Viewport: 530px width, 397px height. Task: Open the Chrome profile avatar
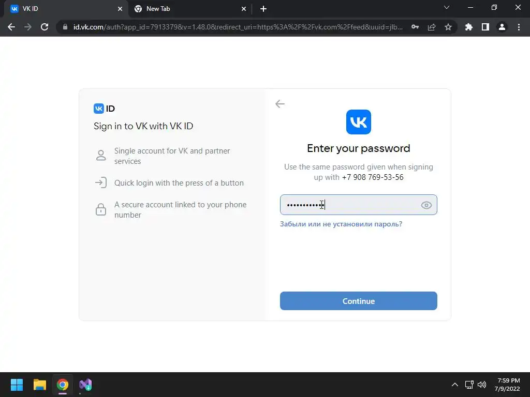(502, 27)
